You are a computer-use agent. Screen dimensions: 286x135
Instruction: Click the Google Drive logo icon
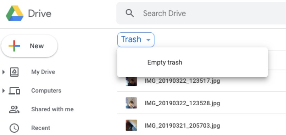[15, 13]
